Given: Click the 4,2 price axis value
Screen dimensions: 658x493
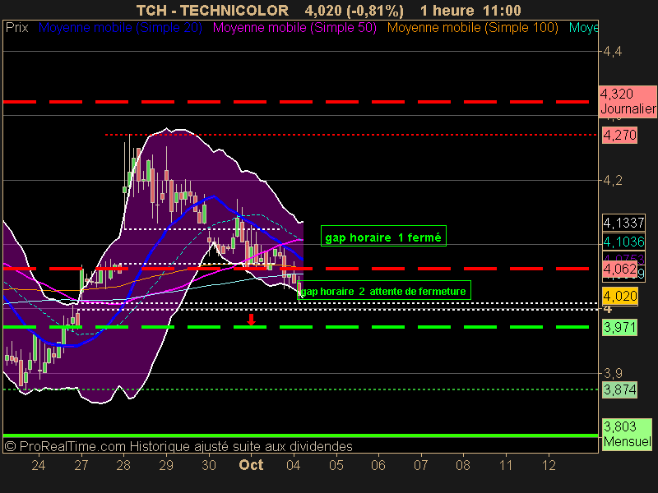Looking at the screenshot, I should (612, 181).
